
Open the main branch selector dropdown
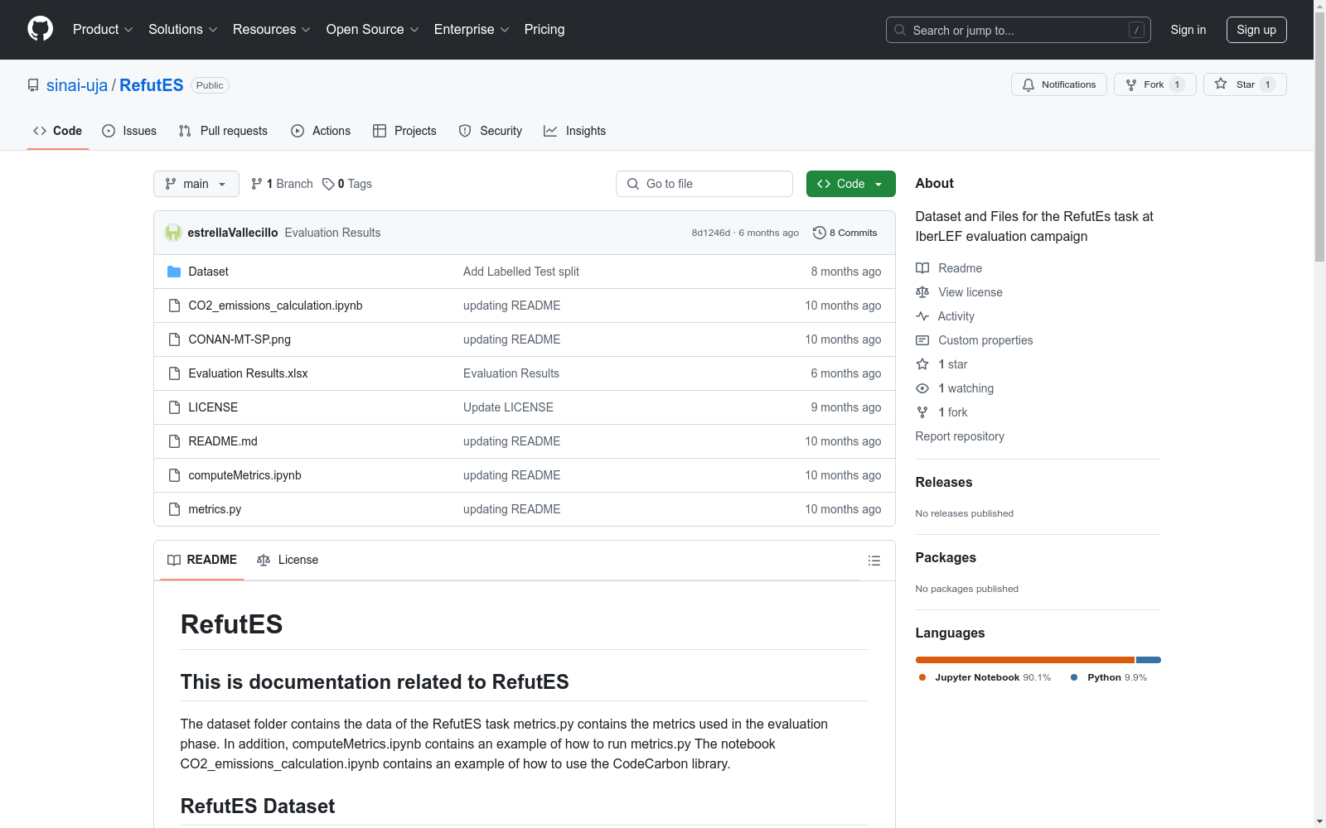coord(196,184)
